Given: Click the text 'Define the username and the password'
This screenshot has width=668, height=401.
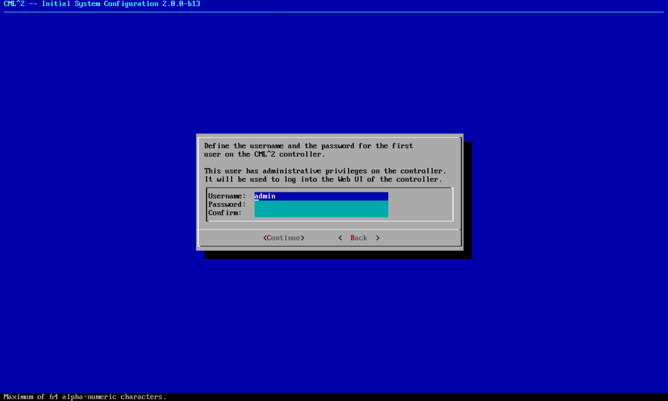Looking at the screenshot, I should tap(279, 146).
